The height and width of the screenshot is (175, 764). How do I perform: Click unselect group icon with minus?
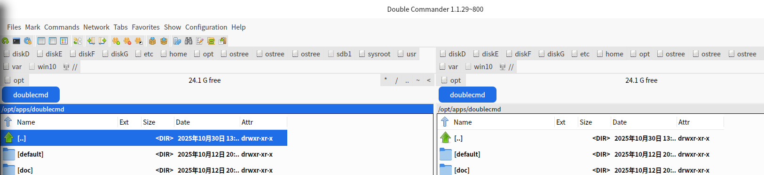[127, 41]
